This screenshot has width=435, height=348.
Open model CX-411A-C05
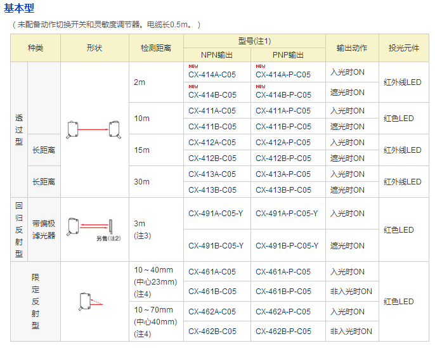pyautogui.click(x=212, y=111)
